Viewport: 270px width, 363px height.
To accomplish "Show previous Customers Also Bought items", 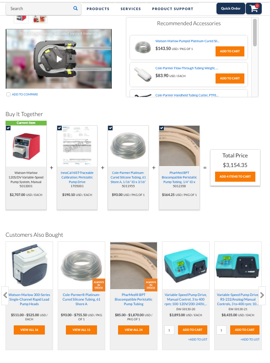I will tap(5, 296).
